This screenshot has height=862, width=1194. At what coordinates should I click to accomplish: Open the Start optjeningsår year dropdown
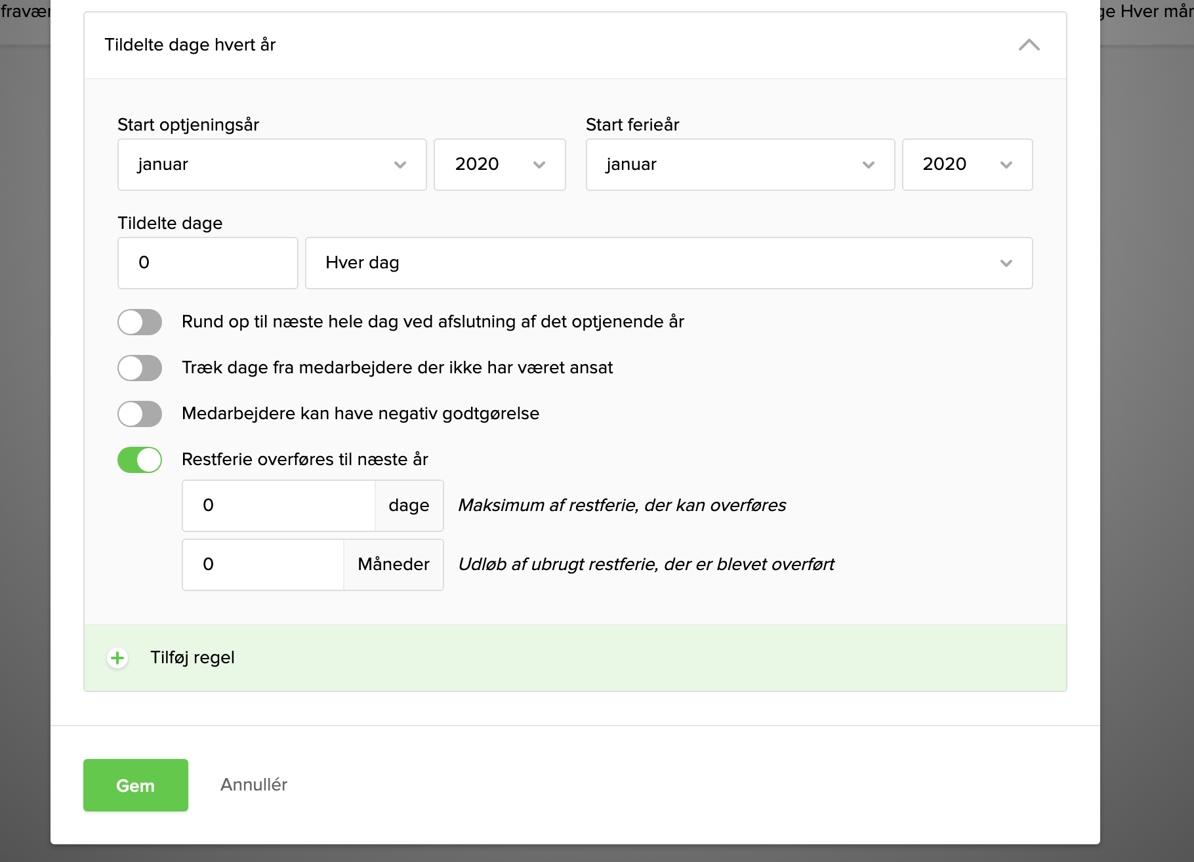(500, 165)
